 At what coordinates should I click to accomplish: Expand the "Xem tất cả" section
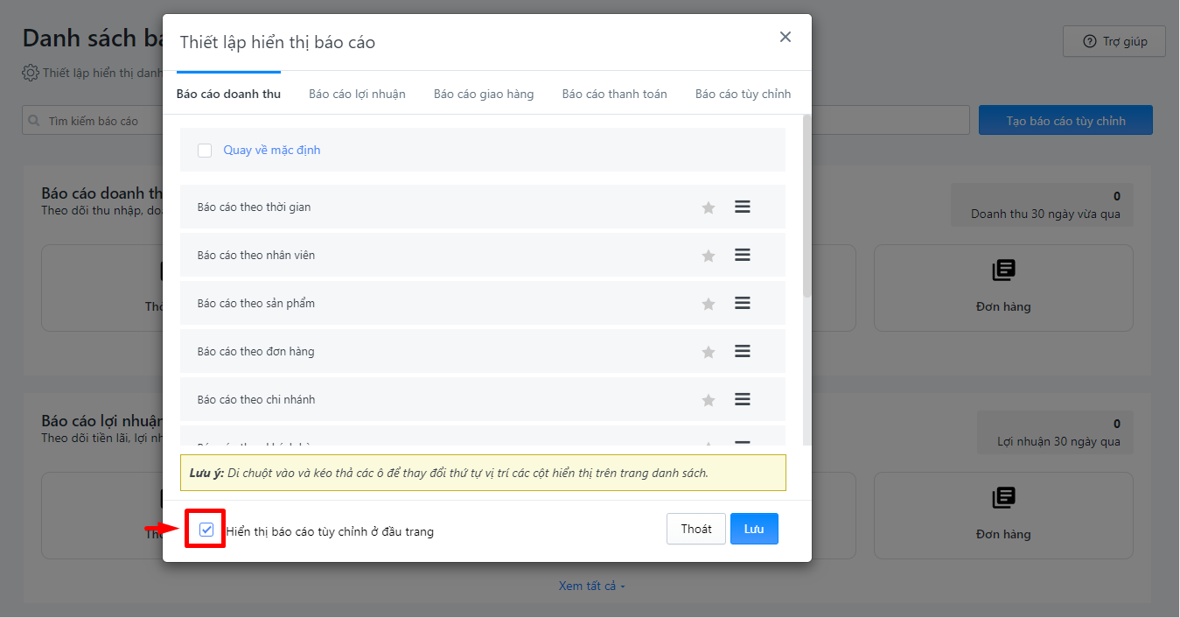coord(592,586)
